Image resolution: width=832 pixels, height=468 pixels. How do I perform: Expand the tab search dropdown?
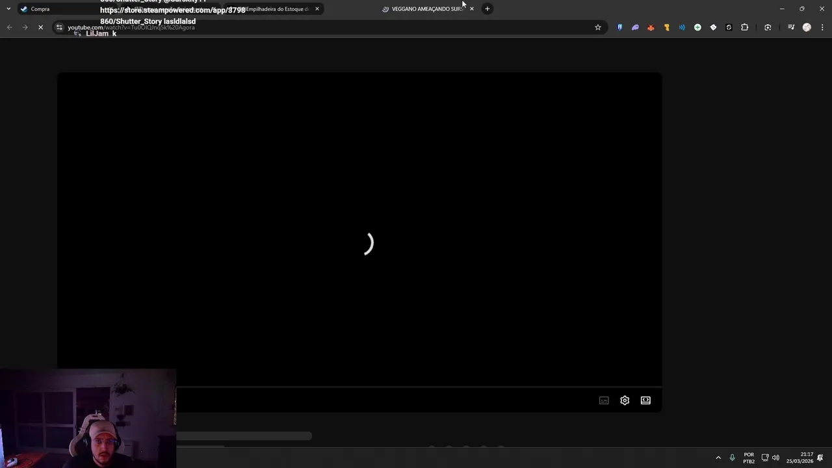[x=8, y=8]
